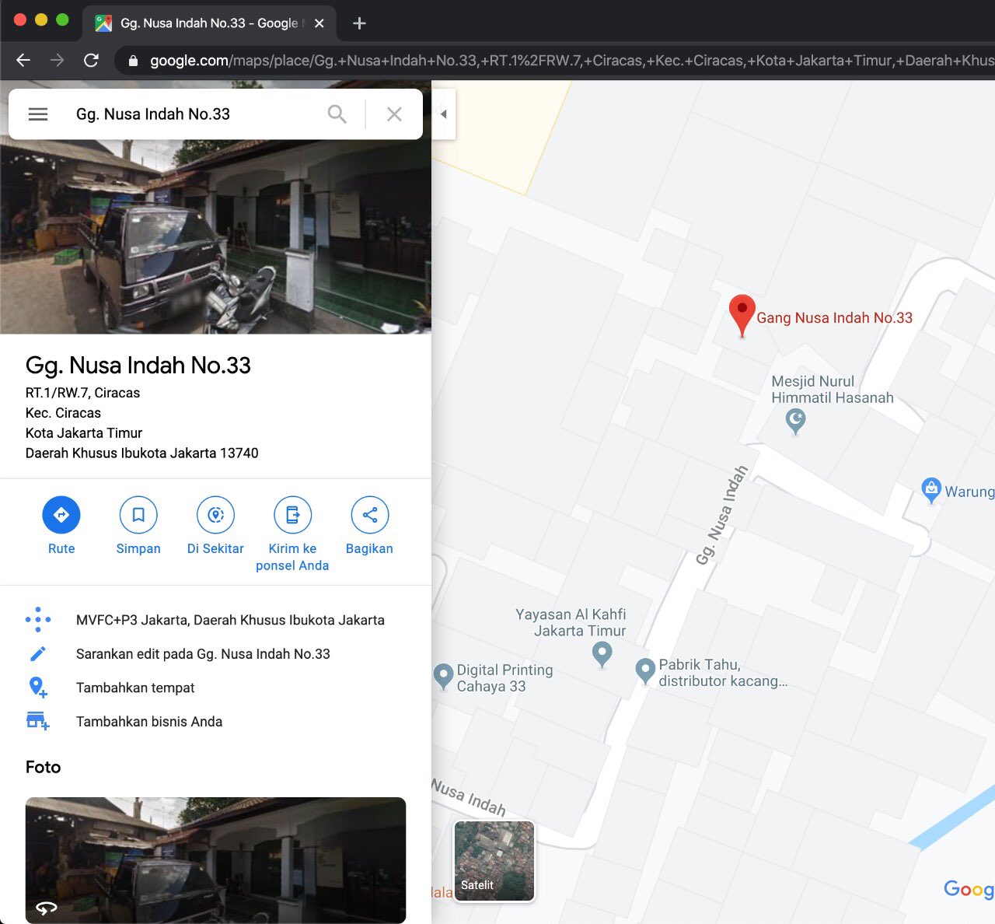Click the search magnifier icon
995x924 pixels.
tap(337, 114)
